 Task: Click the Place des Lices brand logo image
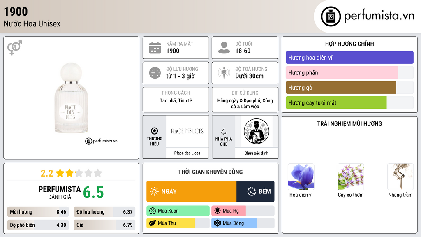click(x=187, y=131)
